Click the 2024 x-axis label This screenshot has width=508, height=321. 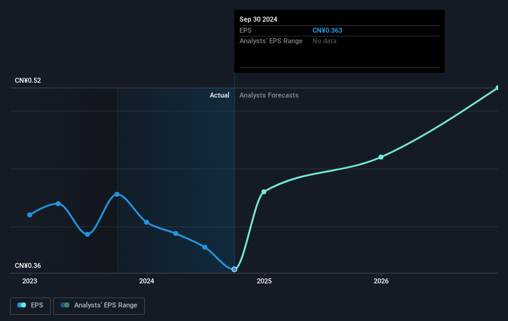click(x=147, y=281)
